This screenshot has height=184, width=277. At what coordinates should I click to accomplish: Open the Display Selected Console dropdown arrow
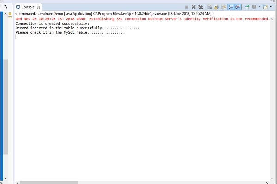click(259, 7)
